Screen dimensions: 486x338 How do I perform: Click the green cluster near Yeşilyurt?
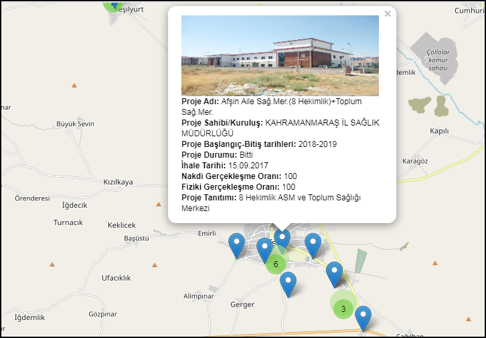coord(112,5)
